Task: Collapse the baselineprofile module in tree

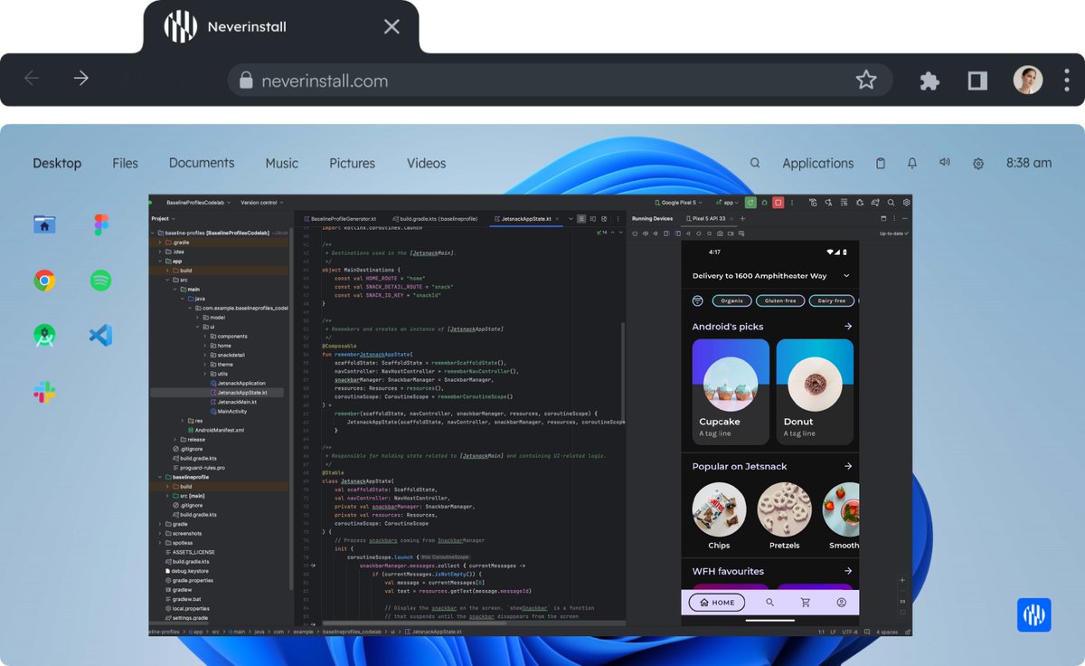Action: (161, 477)
